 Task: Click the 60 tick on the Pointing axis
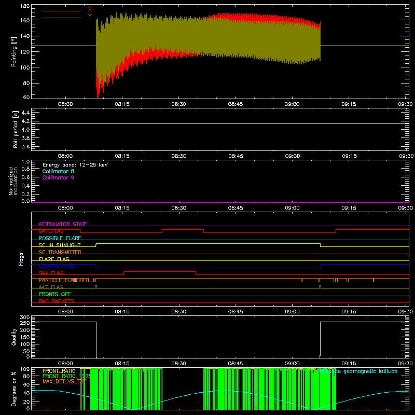[x=26, y=97]
